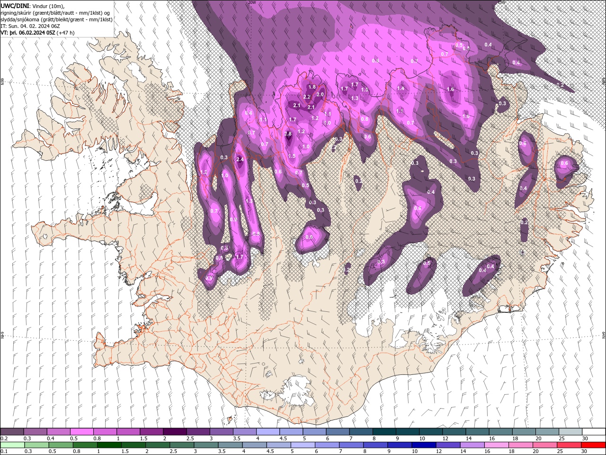This screenshot has height=455, width=606.
Task: Click the '0.2' label in the snow legend
Action: tap(4, 438)
